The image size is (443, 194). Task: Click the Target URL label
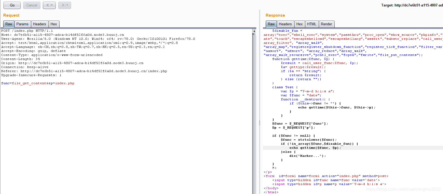pyautogui.click(x=412, y=5)
